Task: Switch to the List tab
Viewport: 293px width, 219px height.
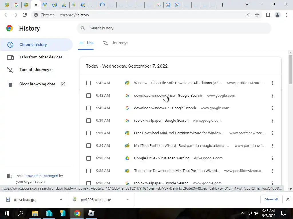Action: click(x=86, y=43)
